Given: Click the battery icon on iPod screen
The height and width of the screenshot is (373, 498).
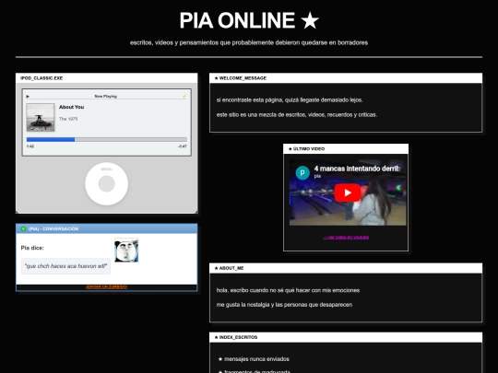Looking at the screenshot, I should pyautogui.click(x=184, y=96).
